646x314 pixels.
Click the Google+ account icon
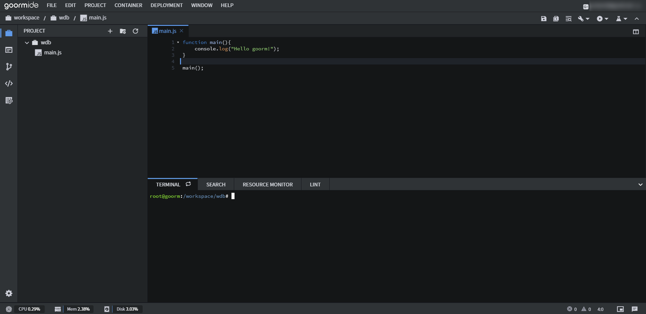[x=586, y=7]
